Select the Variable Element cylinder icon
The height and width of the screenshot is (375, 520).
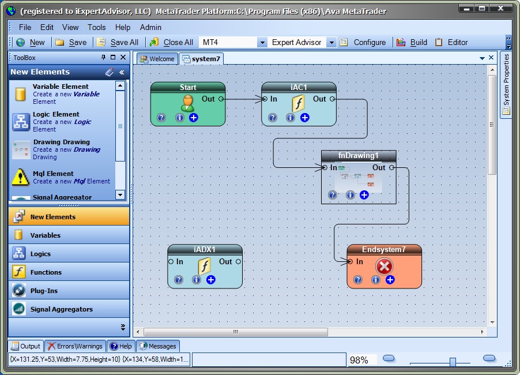click(21, 94)
